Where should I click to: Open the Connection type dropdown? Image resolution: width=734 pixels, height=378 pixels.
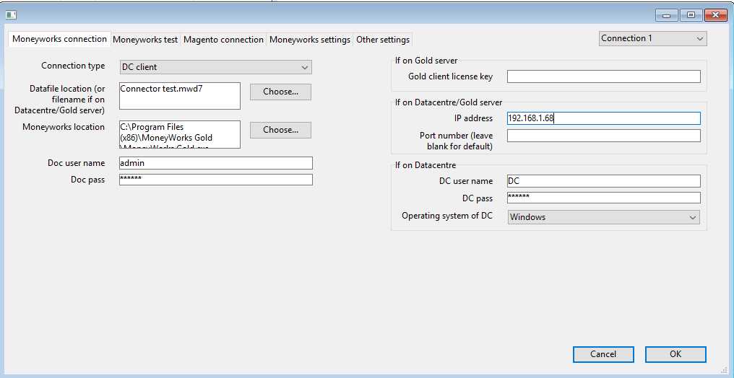(x=216, y=67)
